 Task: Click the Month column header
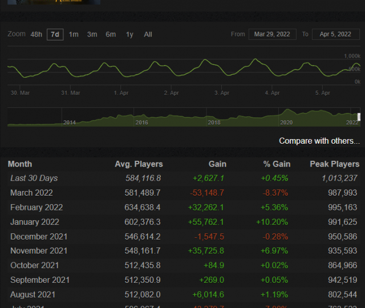click(20, 164)
